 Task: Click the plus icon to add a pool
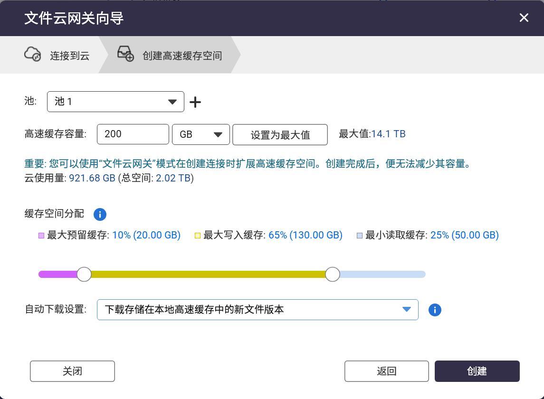pyautogui.click(x=195, y=102)
